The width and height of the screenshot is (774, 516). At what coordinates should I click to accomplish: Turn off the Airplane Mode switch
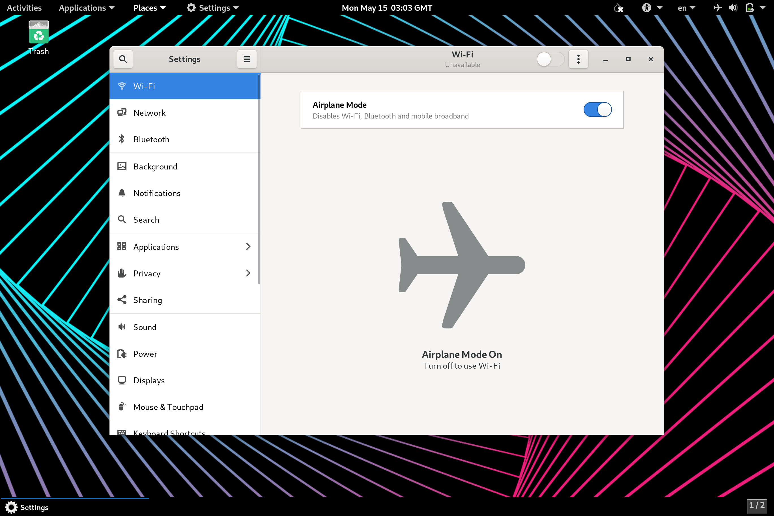597,109
